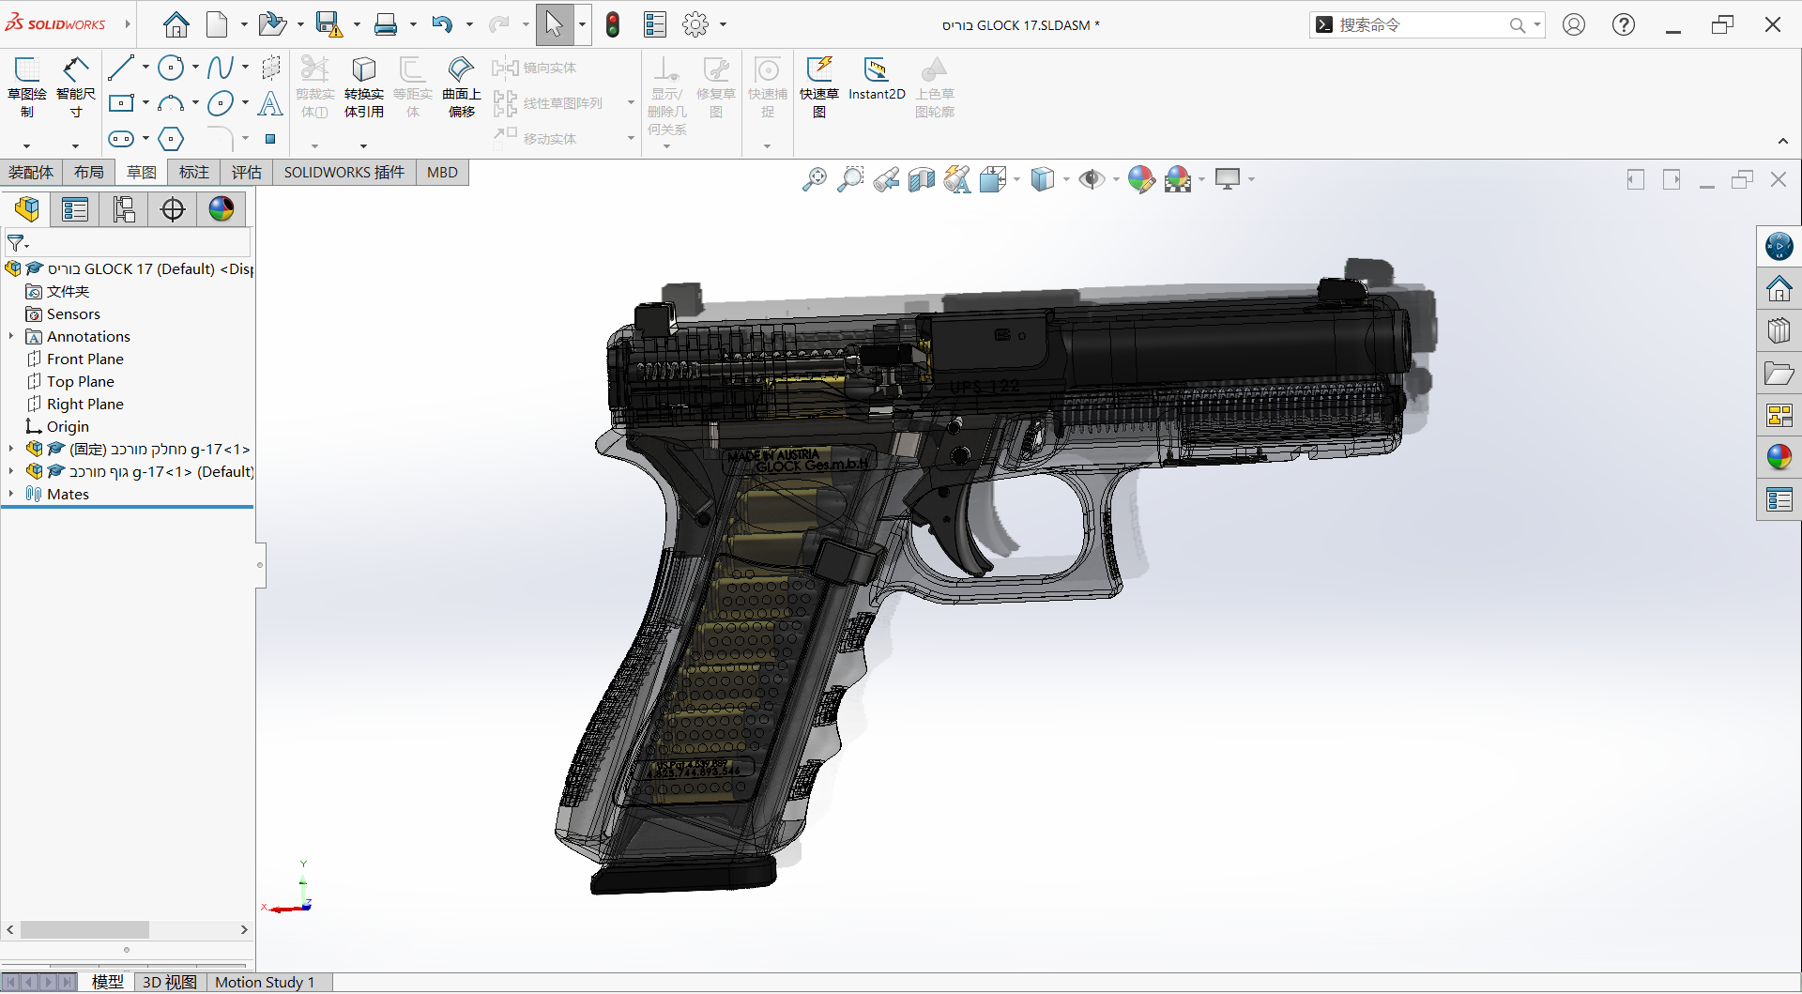This screenshot has height=994, width=1802.
Task: Click the Open file folder icon
Action: coord(272,24)
